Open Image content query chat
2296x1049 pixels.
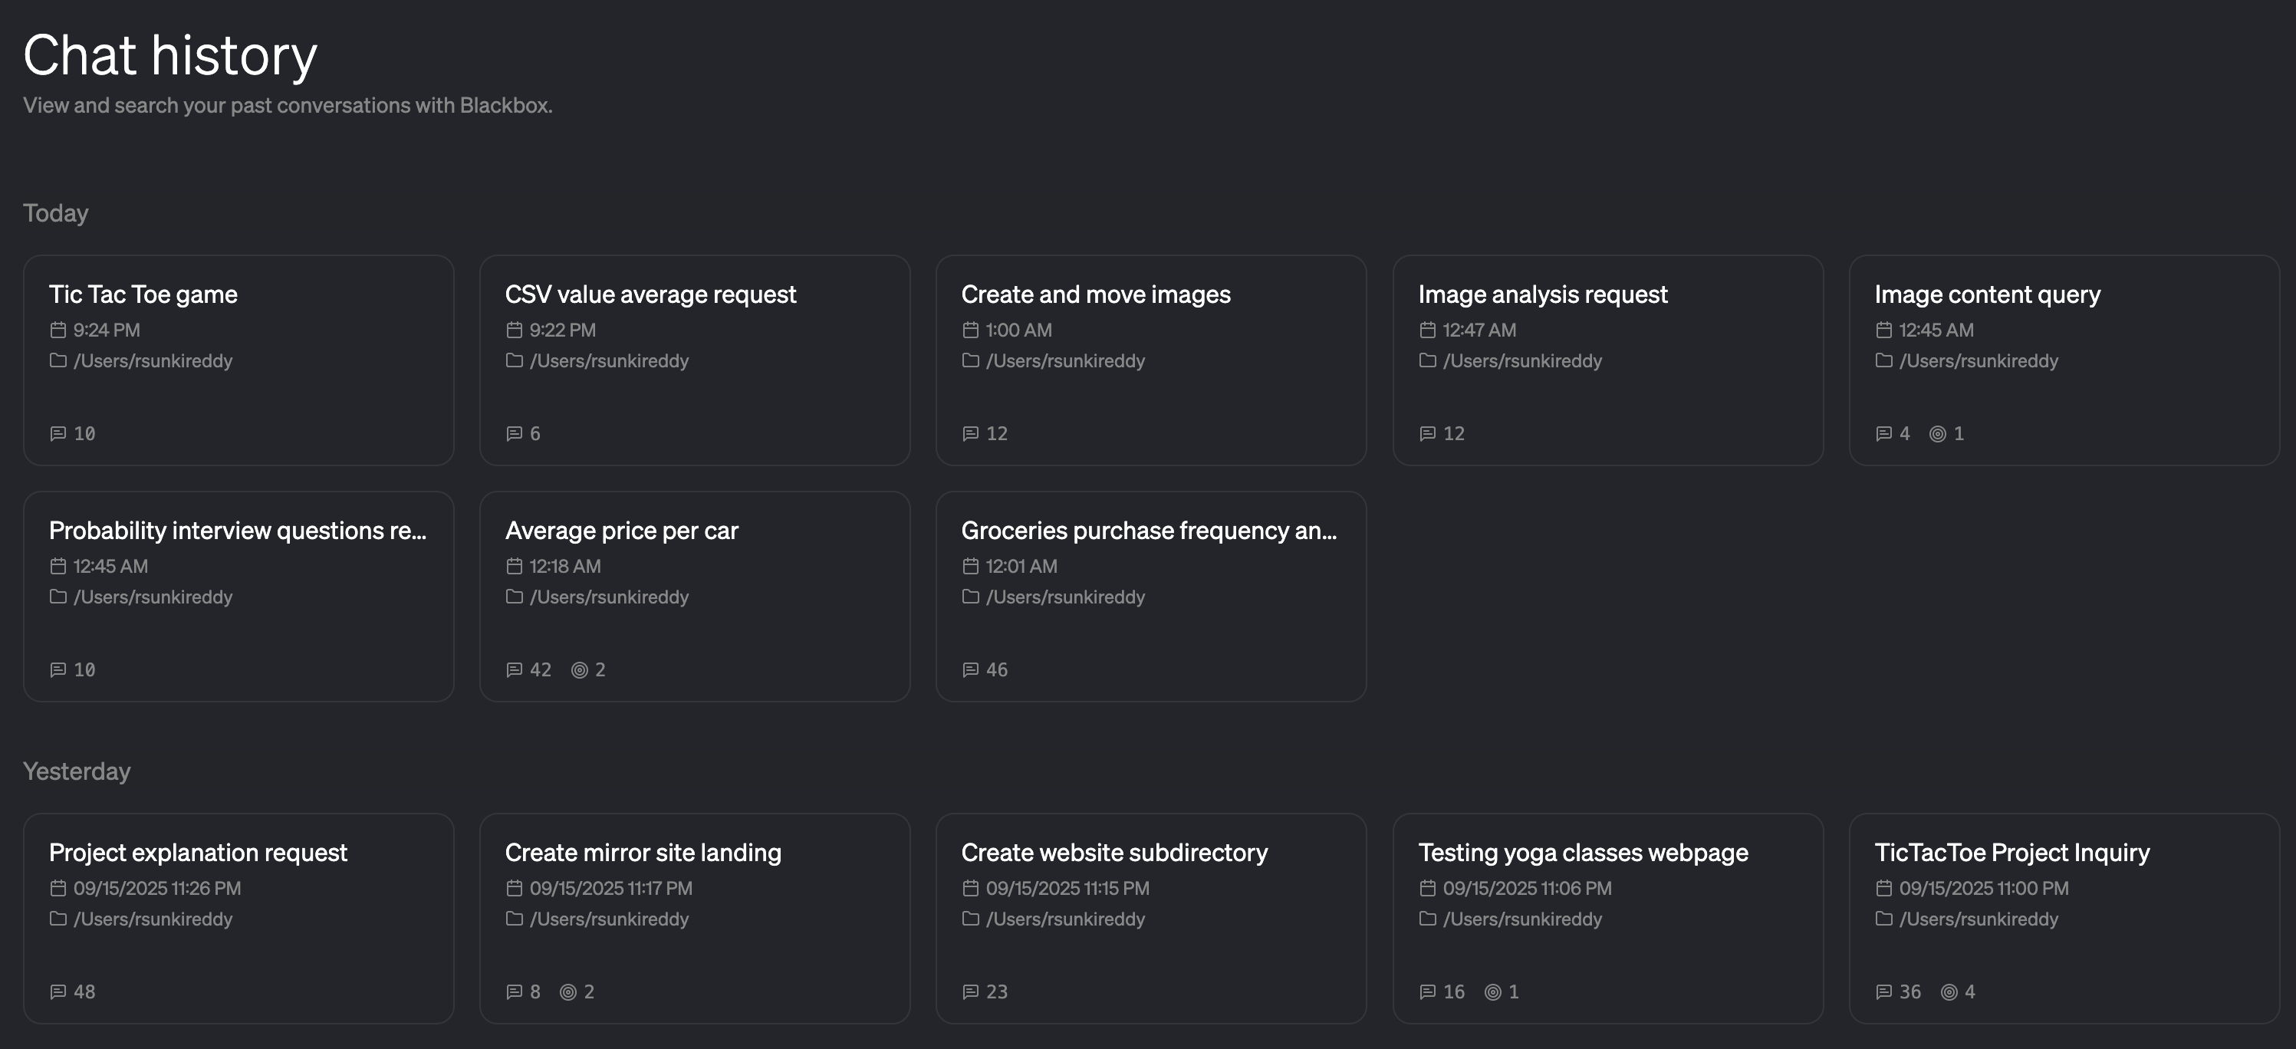coord(2064,360)
